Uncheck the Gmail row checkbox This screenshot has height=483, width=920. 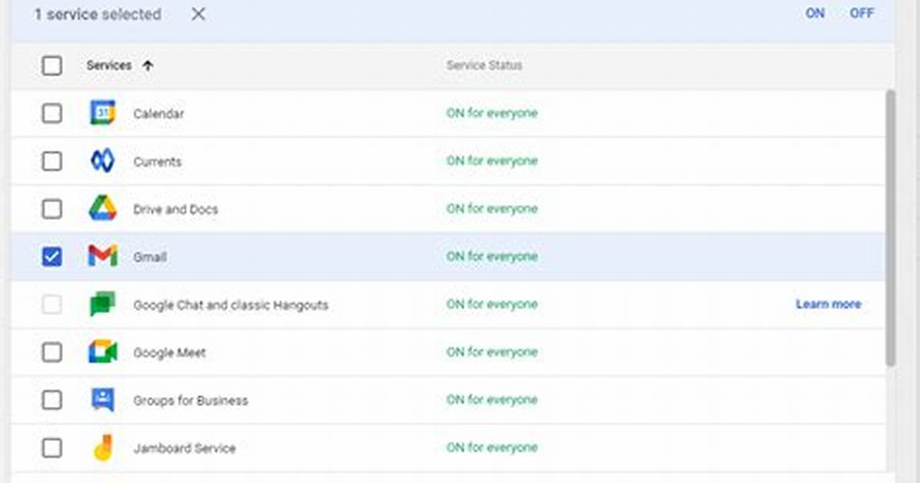coord(52,256)
